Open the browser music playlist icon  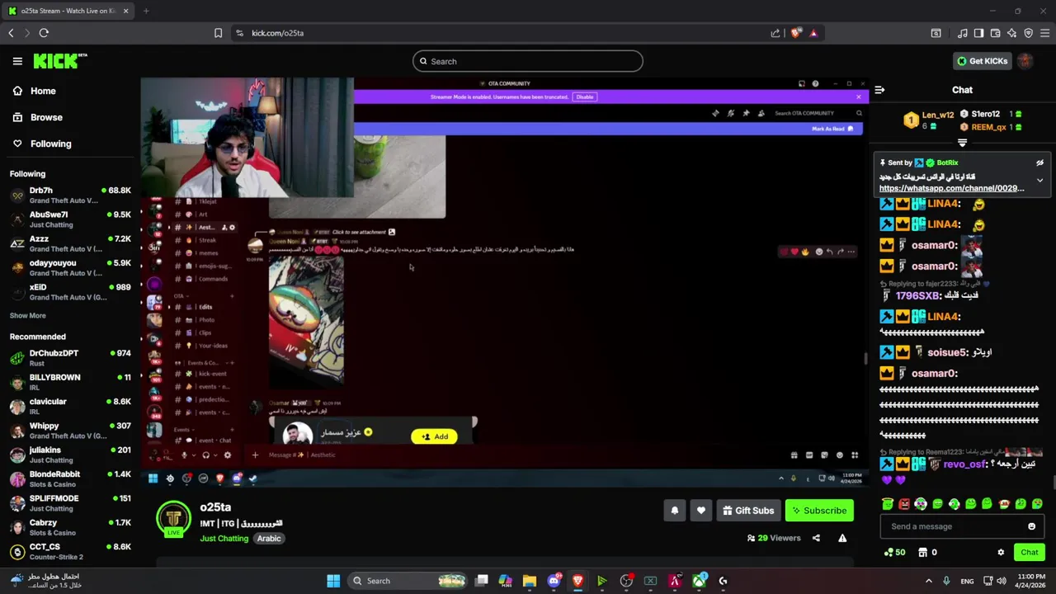962,33
